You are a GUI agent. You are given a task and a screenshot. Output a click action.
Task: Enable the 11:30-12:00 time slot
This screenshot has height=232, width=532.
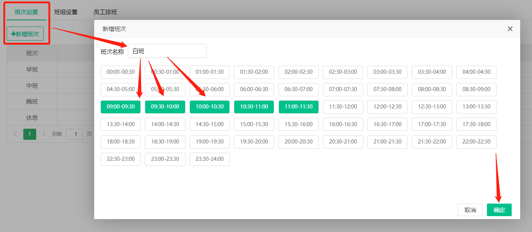pos(343,107)
